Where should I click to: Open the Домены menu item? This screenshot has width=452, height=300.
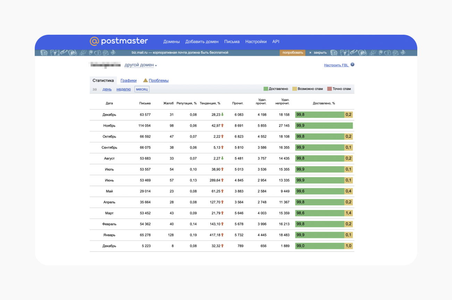[x=171, y=42]
